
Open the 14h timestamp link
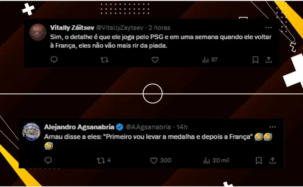[181, 127]
